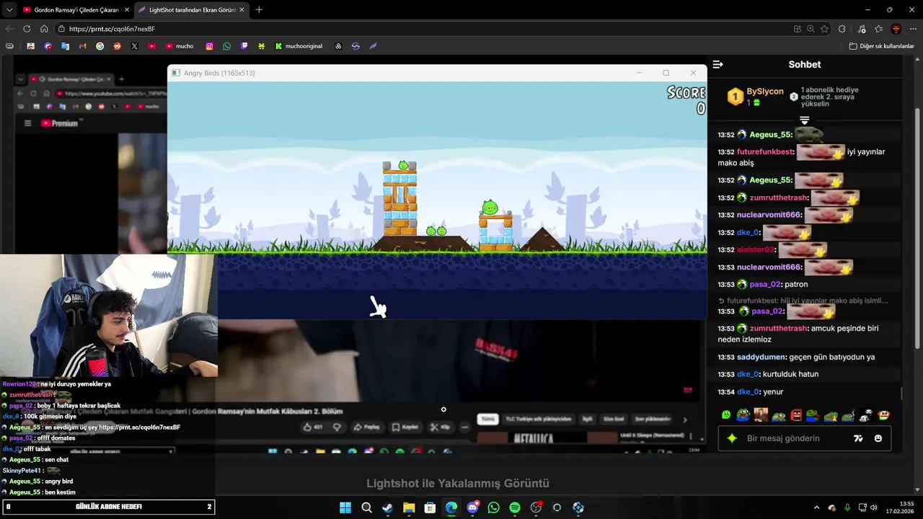Open the chat identity icon beside smiley
The image size is (923, 519).
point(858,438)
